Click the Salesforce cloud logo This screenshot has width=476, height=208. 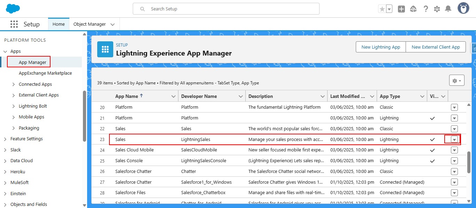tap(13, 9)
